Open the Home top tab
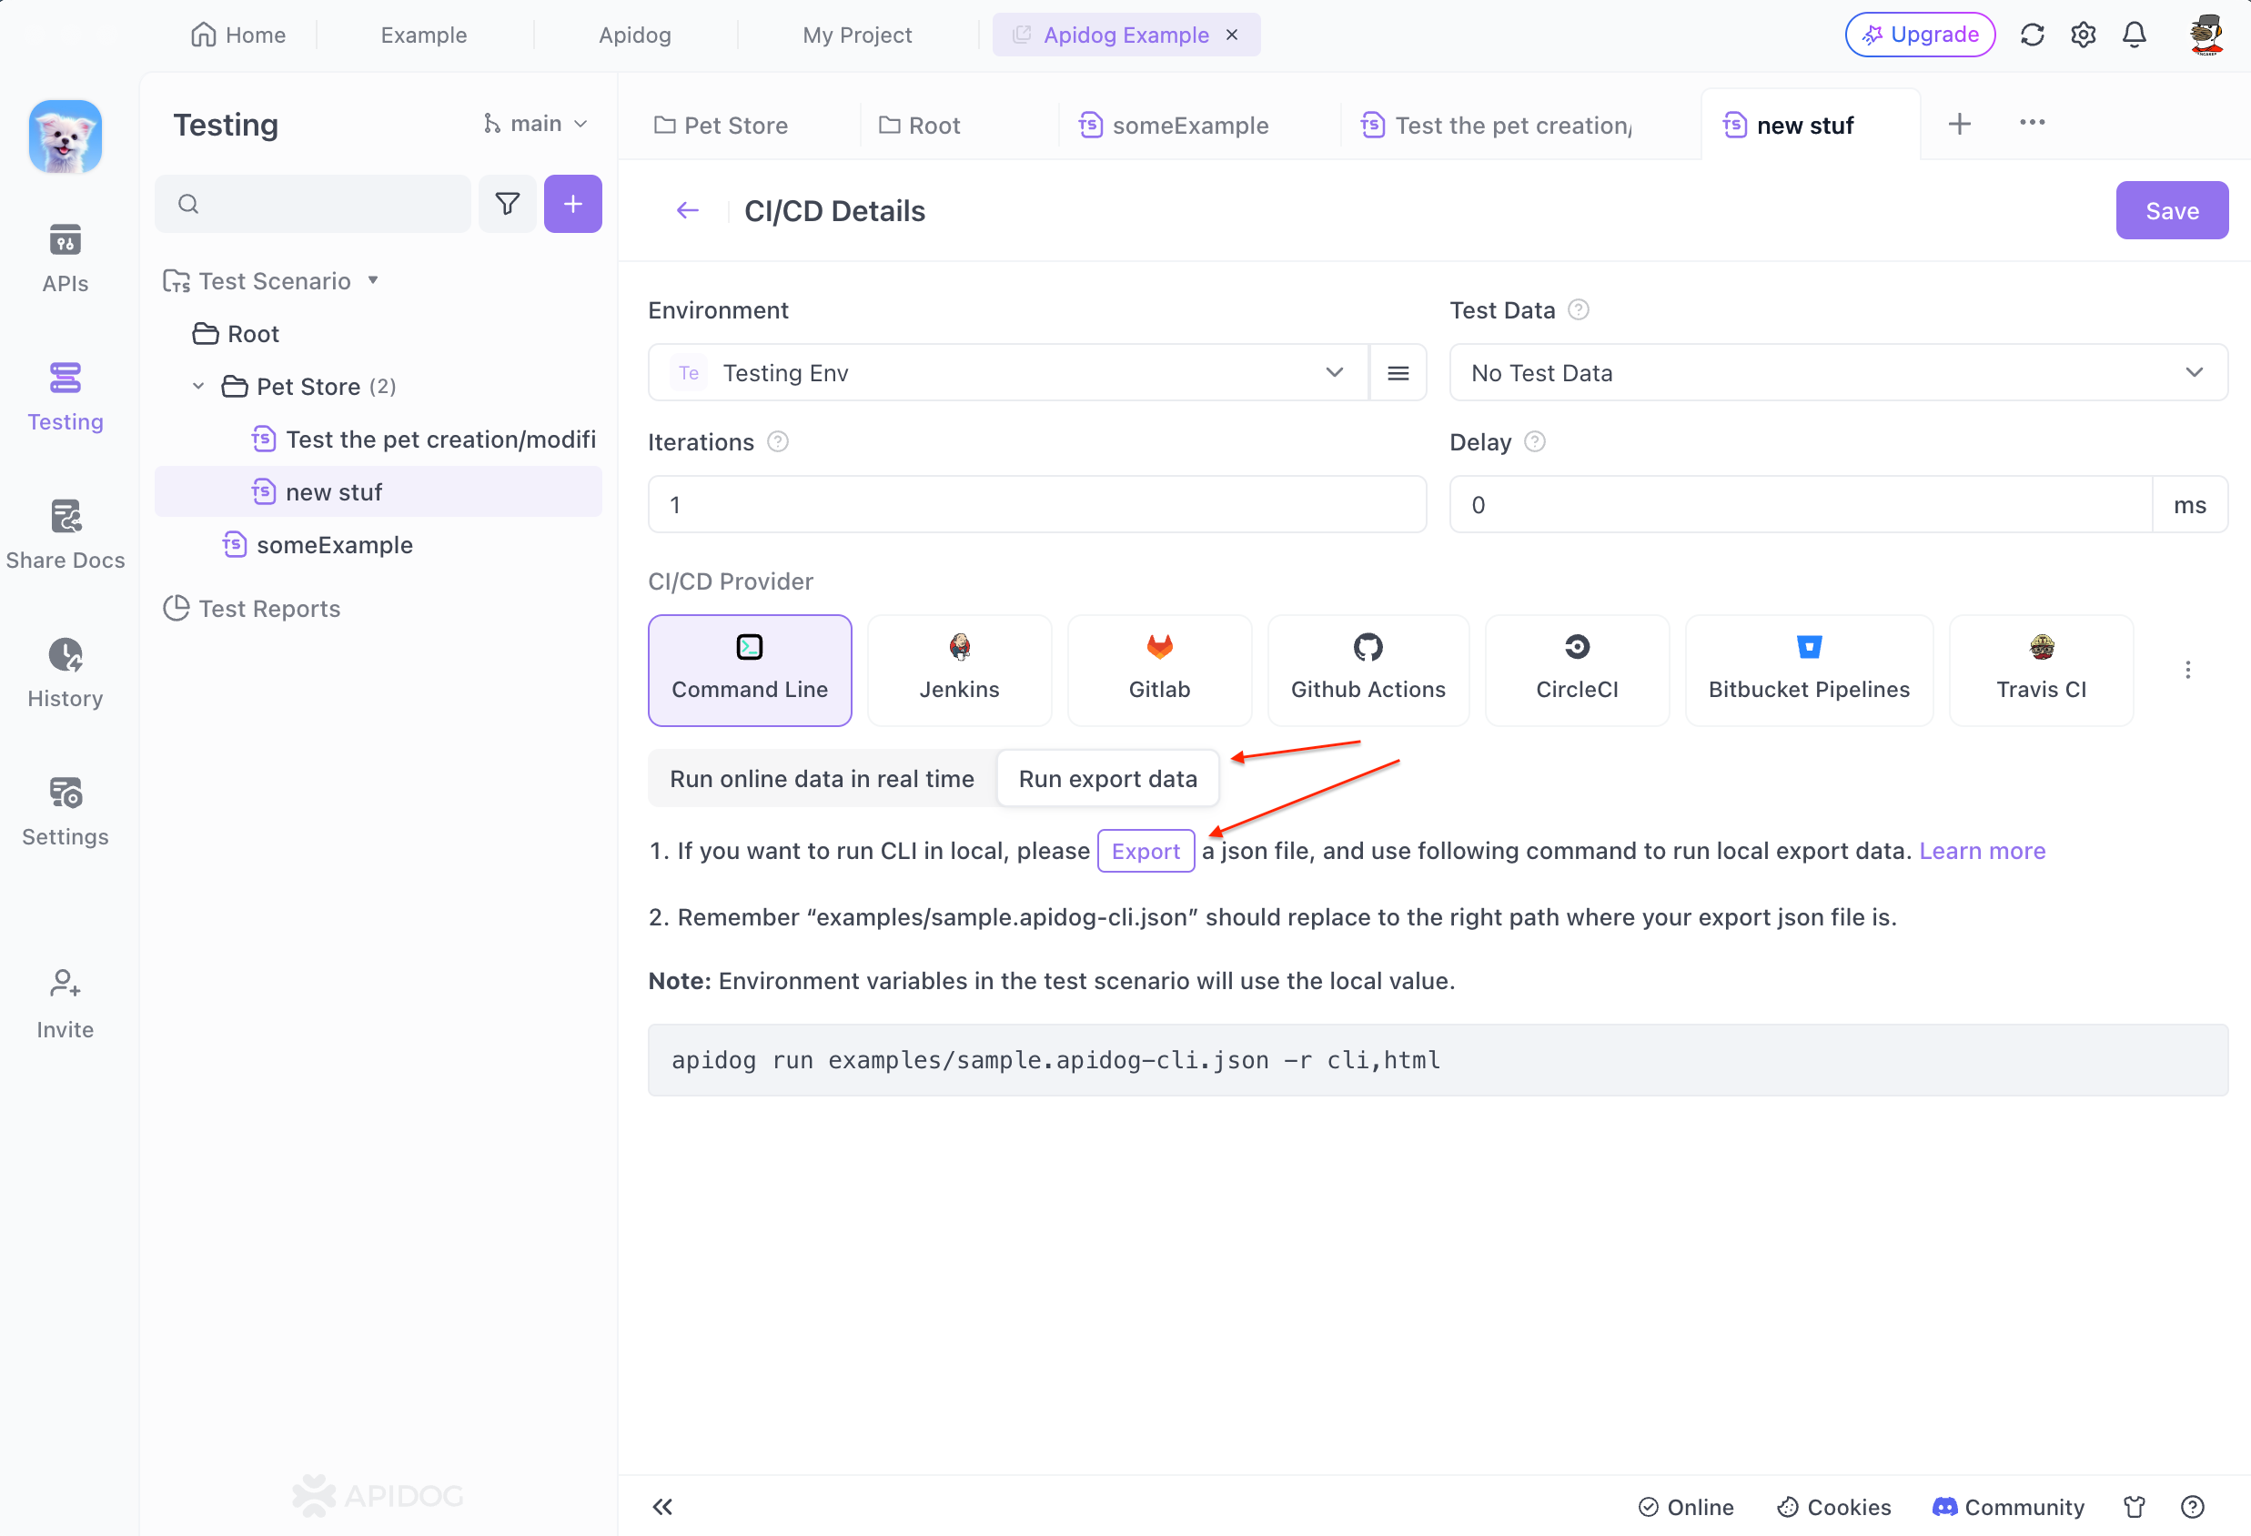Screen dimensions: 2251x1536 tap(238, 35)
